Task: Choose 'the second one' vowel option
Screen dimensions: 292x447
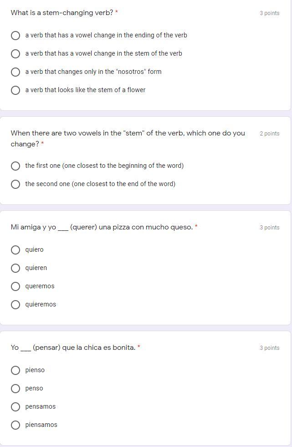Action: (15, 184)
